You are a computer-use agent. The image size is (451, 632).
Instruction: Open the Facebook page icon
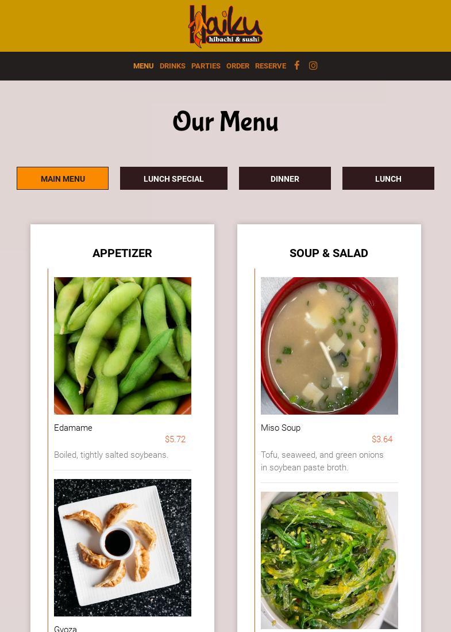[x=297, y=66]
